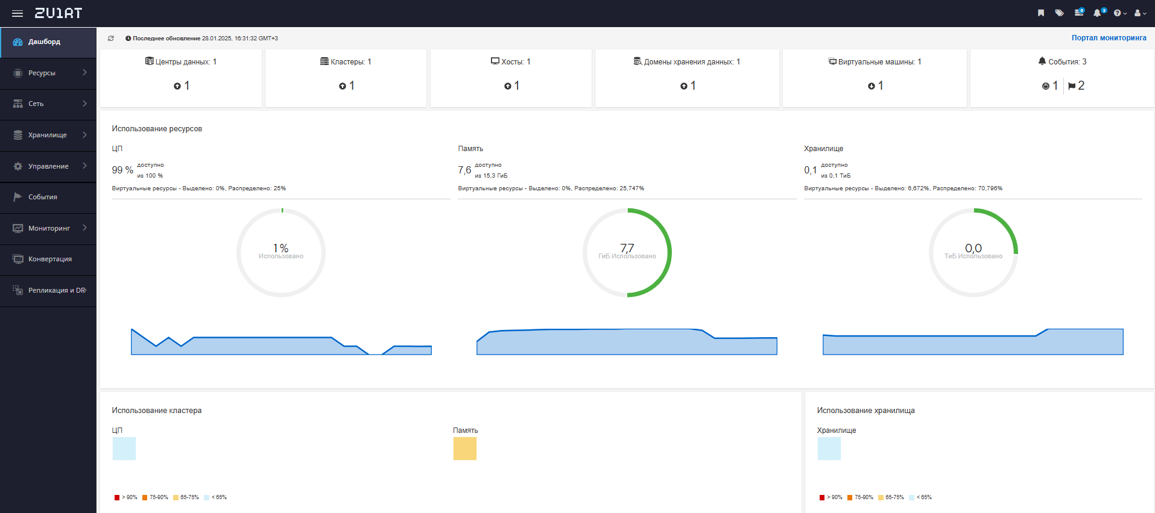Click events alert count 1

point(1050,86)
